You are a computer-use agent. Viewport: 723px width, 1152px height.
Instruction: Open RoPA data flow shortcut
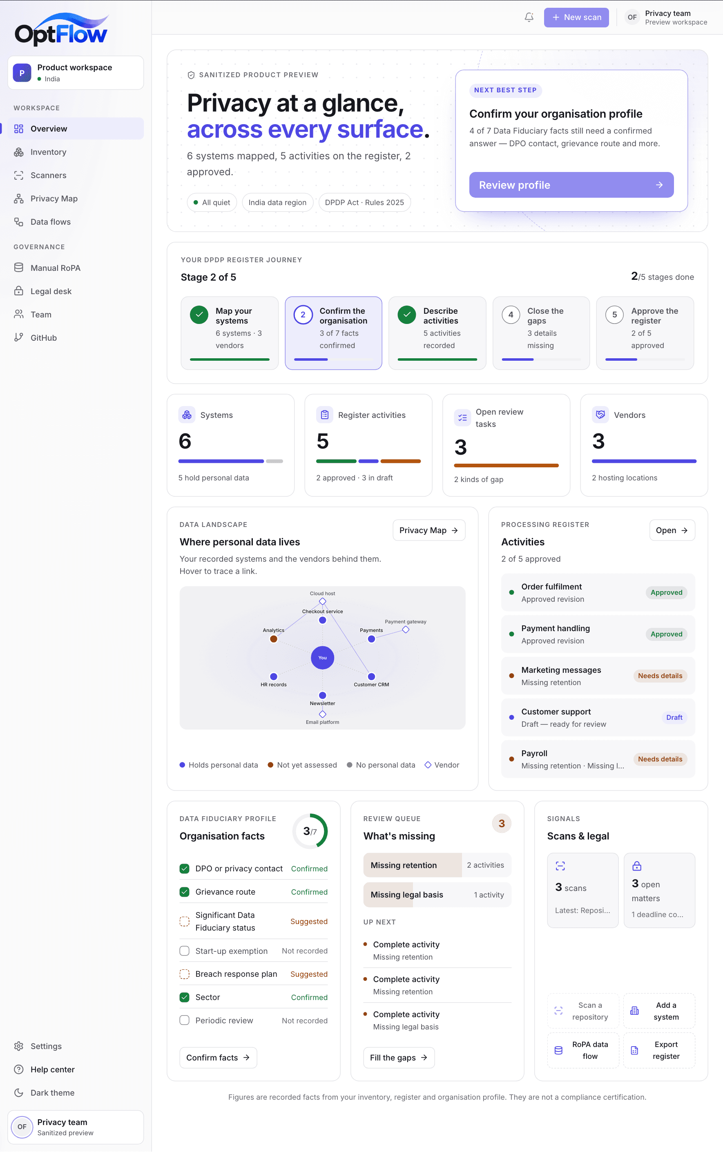coord(583,1050)
